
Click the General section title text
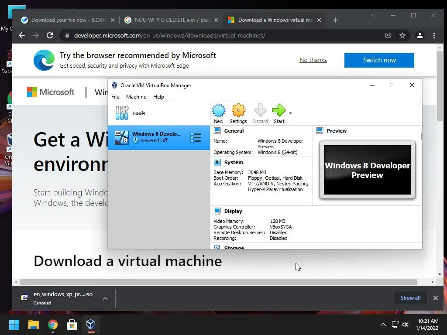[234, 131]
